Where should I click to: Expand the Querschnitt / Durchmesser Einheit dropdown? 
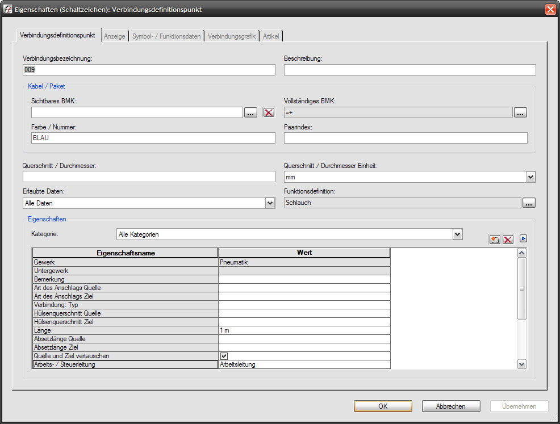tap(530, 177)
